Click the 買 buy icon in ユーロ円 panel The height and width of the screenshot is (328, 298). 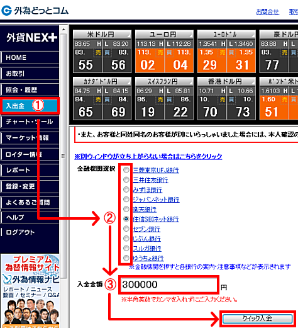coord(169,52)
